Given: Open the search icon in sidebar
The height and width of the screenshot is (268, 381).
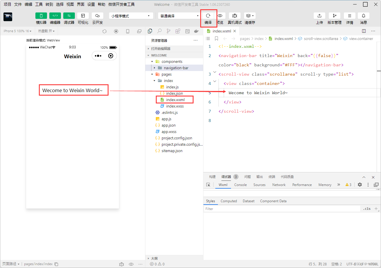Looking at the screenshot, I should (159, 31).
